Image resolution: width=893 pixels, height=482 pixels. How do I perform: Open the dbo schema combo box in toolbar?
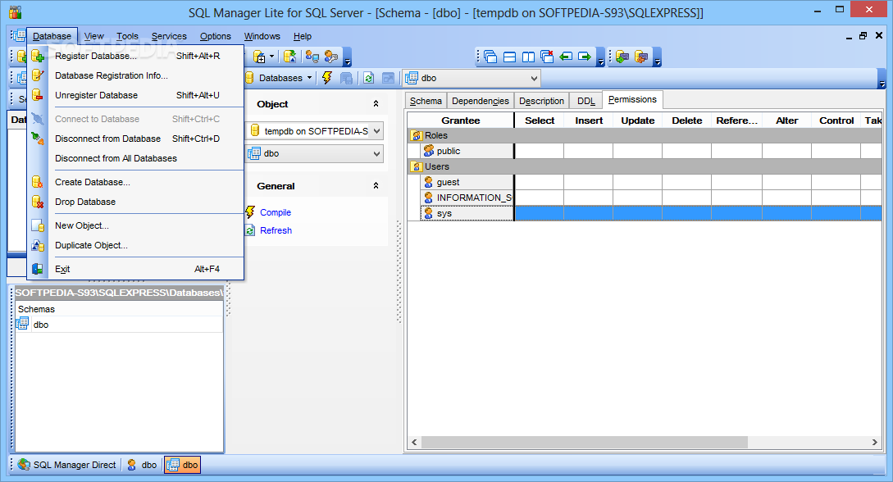tap(472, 78)
